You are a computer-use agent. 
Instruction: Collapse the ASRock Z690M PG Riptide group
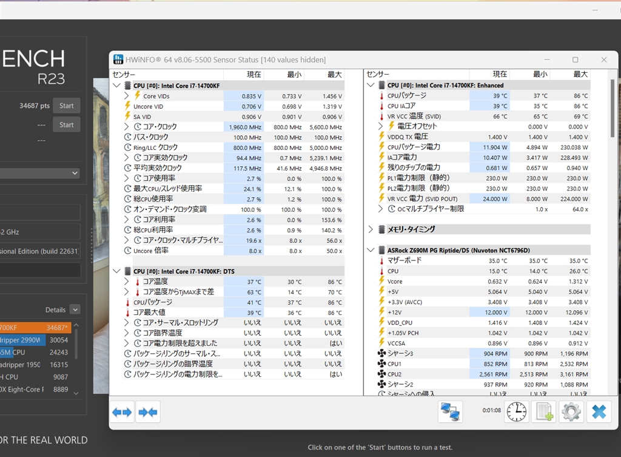click(x=371, y=250)
